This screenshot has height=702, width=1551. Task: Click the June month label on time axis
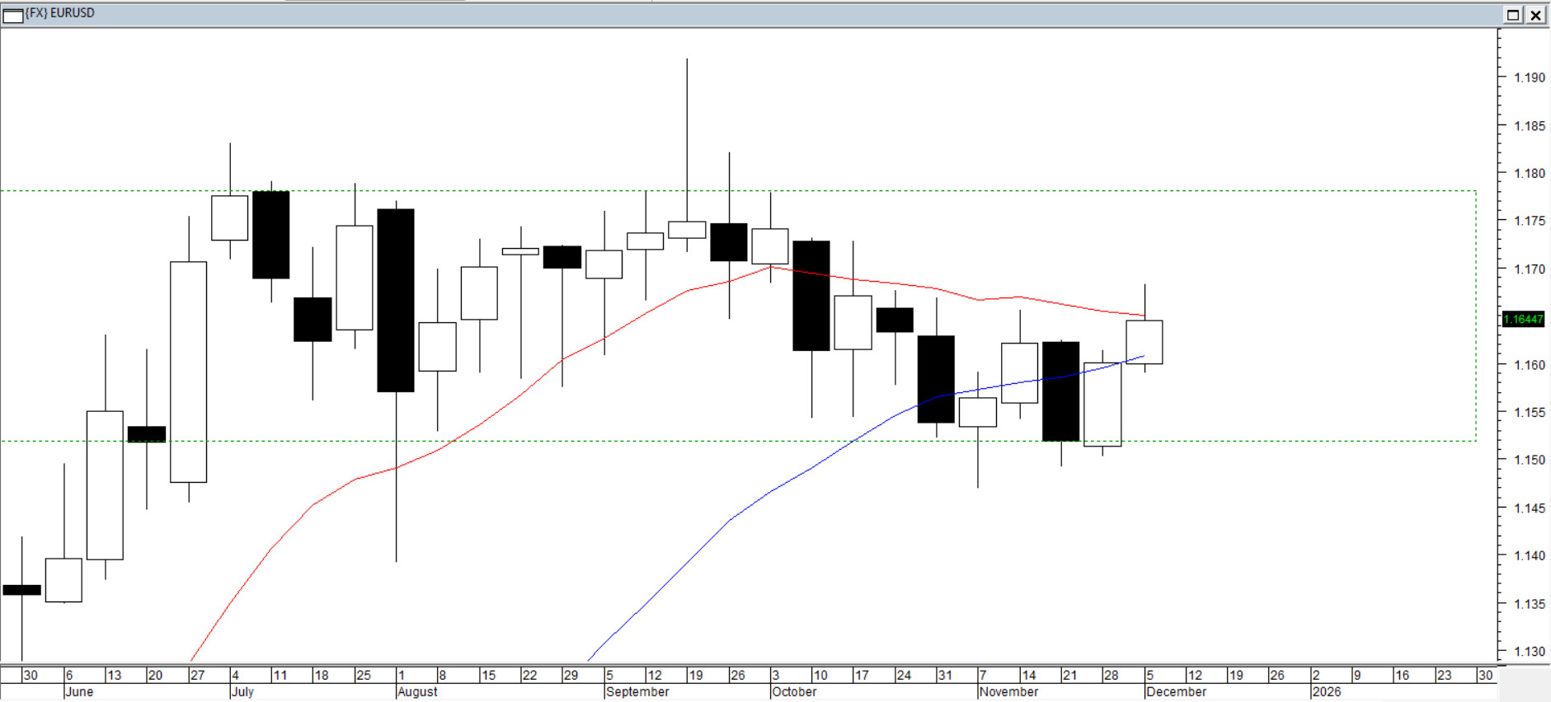(79, 692)
